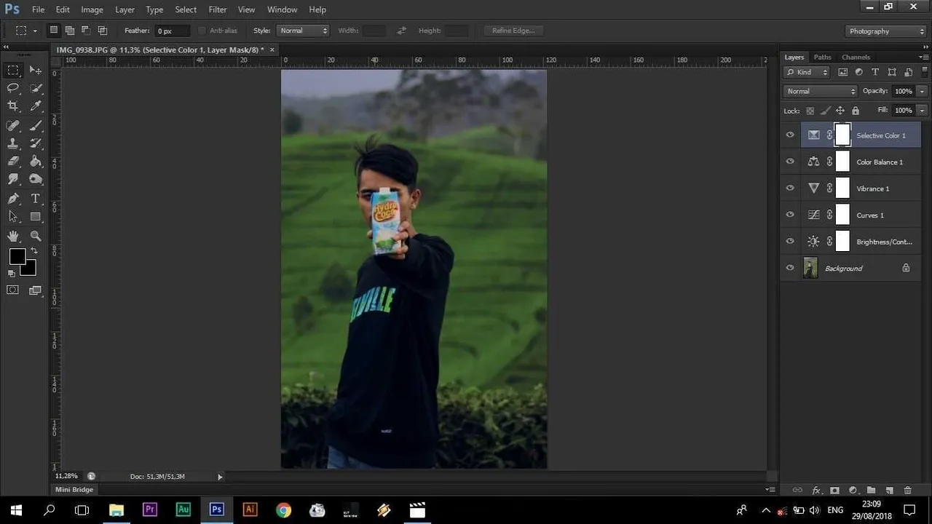The width and height of the screenshot is (932, 524).
Task: Open the Layer menu
Action: [125, 9]
